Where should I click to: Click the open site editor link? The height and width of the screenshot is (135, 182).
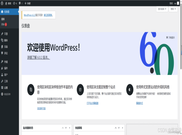click(x=93, y=103)
